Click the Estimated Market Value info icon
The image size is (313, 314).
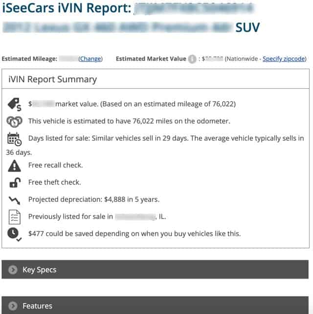[192, 59]
